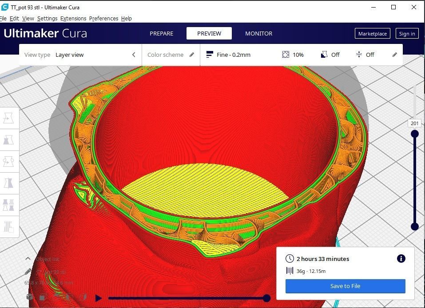Play the layer path simulation
This screenshot has height=308, width=425.
99,298
